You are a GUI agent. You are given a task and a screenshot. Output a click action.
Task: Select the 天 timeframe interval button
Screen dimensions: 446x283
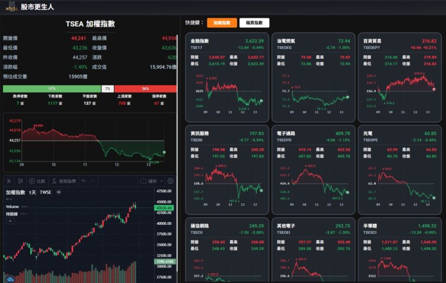[9, 181]
